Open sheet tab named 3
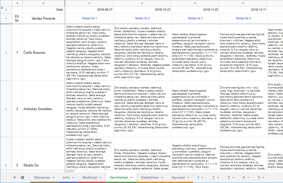Viewport: 283px width, 183px height. pos(231,177)
